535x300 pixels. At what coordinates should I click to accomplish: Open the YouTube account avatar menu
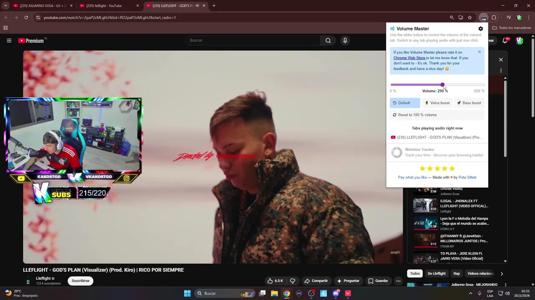point(520,40)
